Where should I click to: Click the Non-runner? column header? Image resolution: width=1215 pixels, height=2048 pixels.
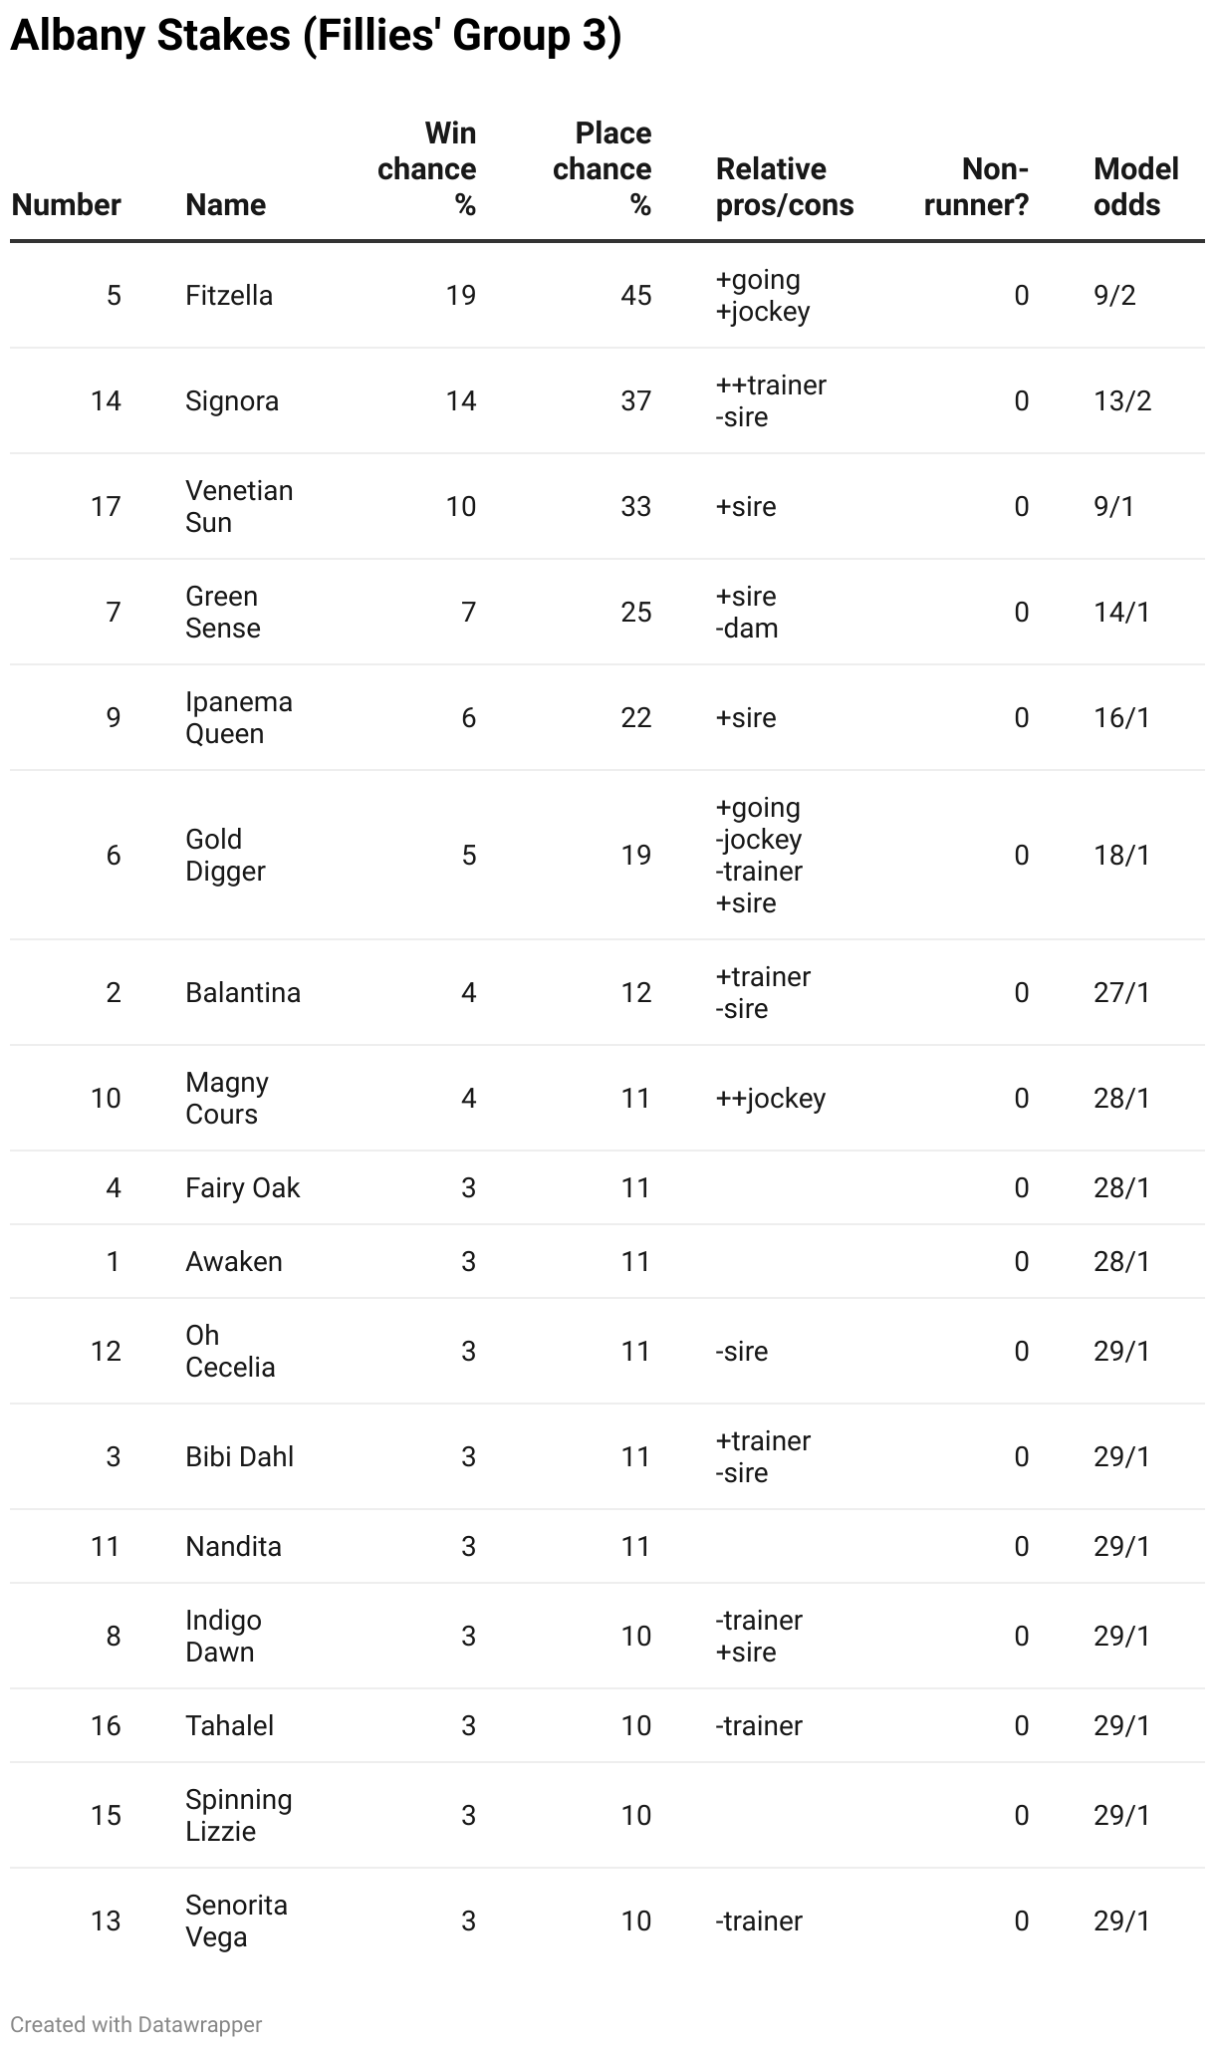click(x=976, y=187)
